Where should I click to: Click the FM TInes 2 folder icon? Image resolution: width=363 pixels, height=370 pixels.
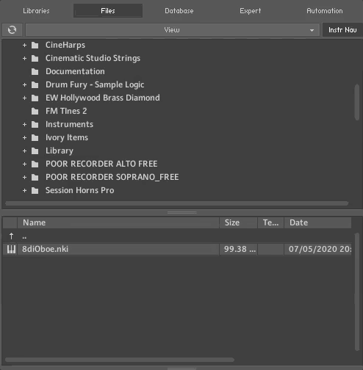click(x=35, y=112)
